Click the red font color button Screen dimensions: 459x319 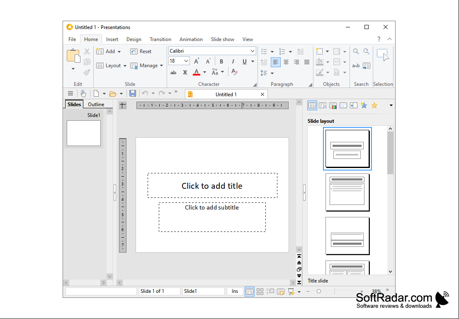[x=197, y=72]
